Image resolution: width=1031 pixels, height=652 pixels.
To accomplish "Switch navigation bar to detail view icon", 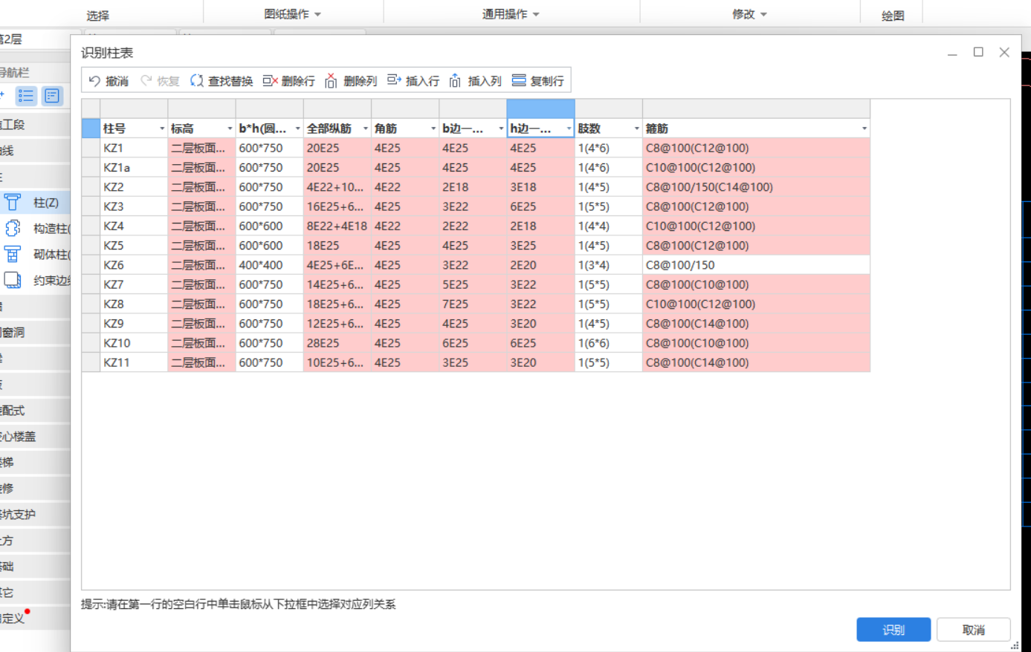I will coord(52,96).
